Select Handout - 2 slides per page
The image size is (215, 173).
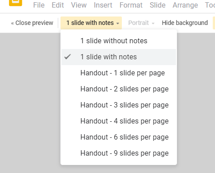[119, 89]
